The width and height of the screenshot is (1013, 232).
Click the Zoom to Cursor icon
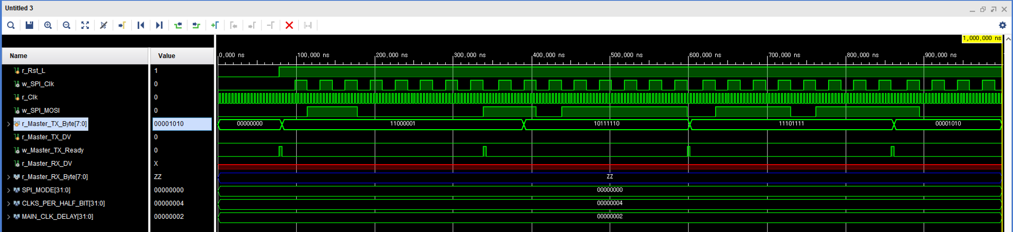(103, 25)
